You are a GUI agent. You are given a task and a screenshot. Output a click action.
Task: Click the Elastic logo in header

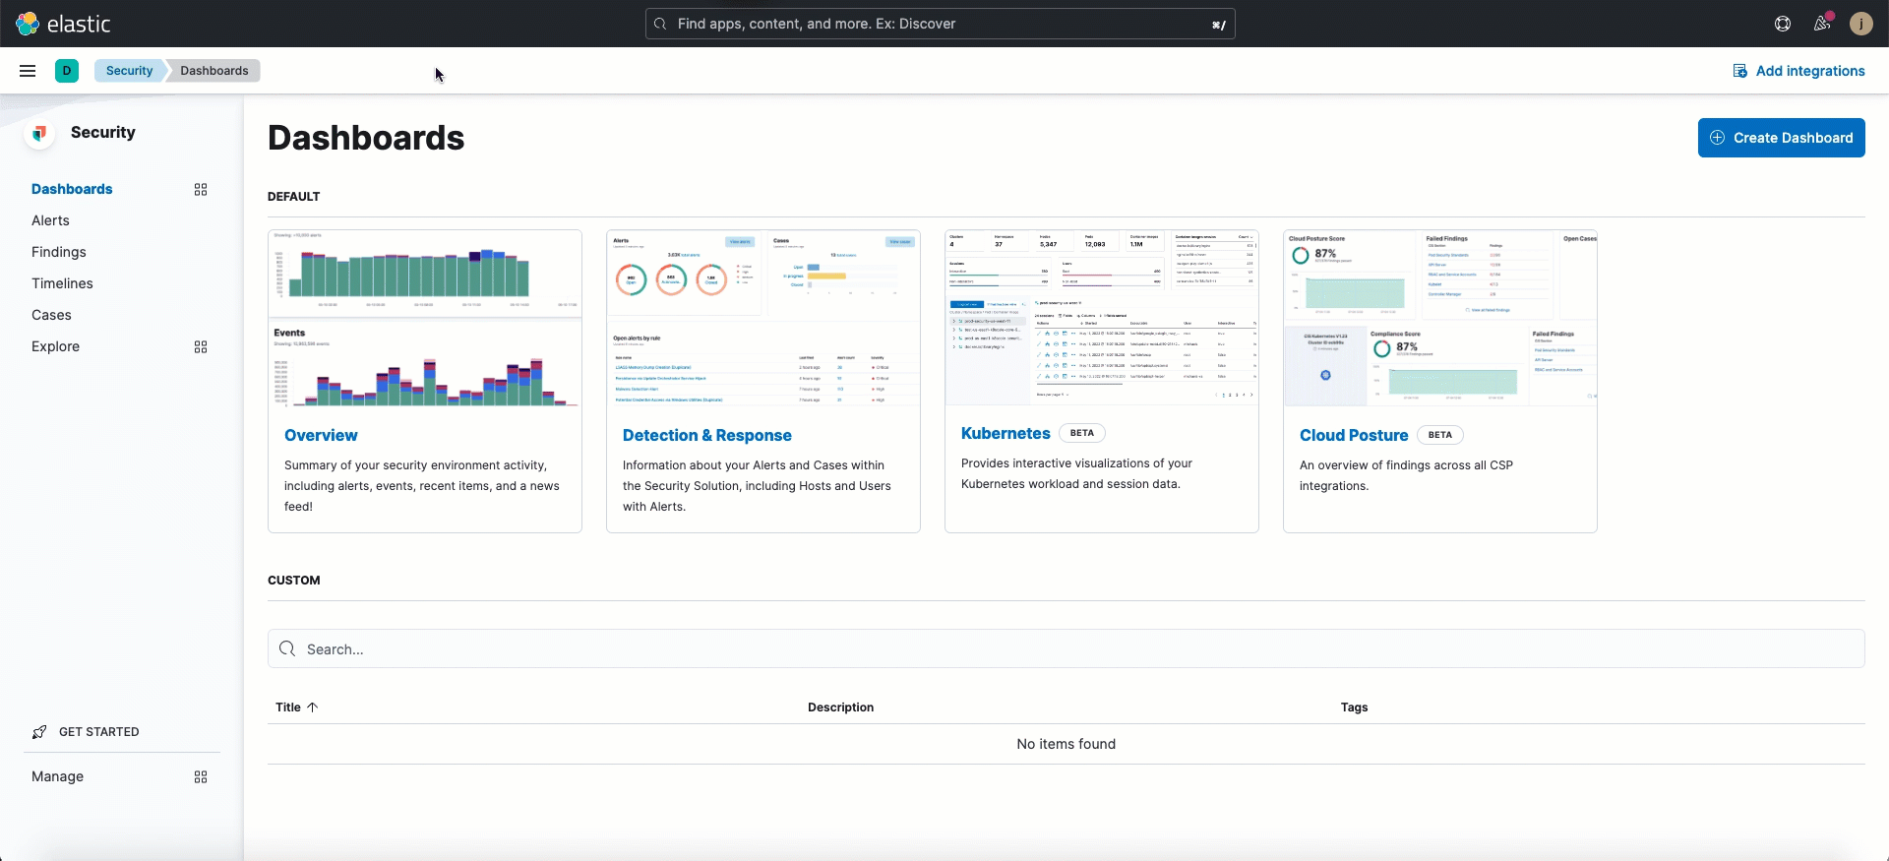[63, 24]
